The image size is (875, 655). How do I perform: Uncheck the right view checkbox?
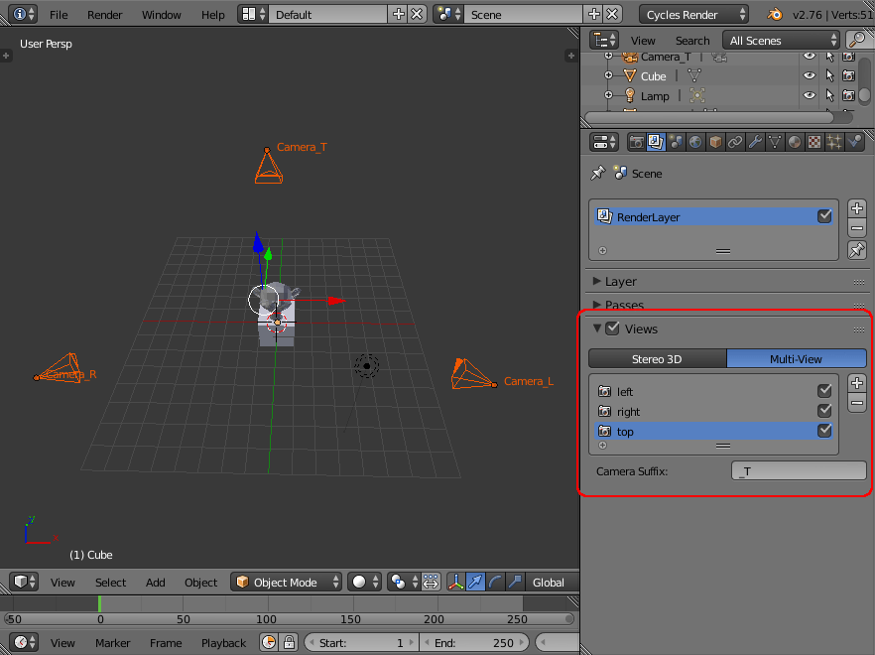tap(824, 411)
